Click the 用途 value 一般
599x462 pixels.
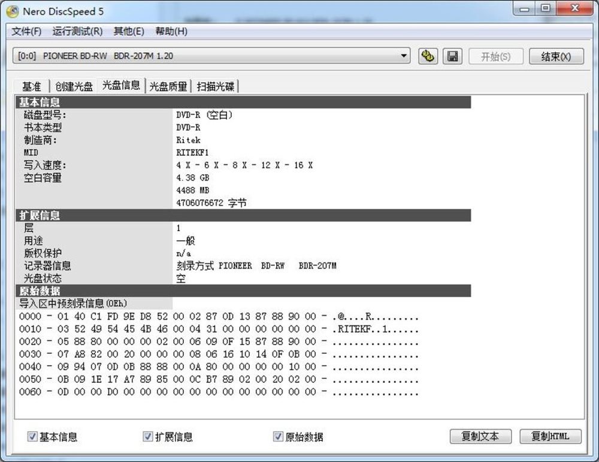click(186, 241)
